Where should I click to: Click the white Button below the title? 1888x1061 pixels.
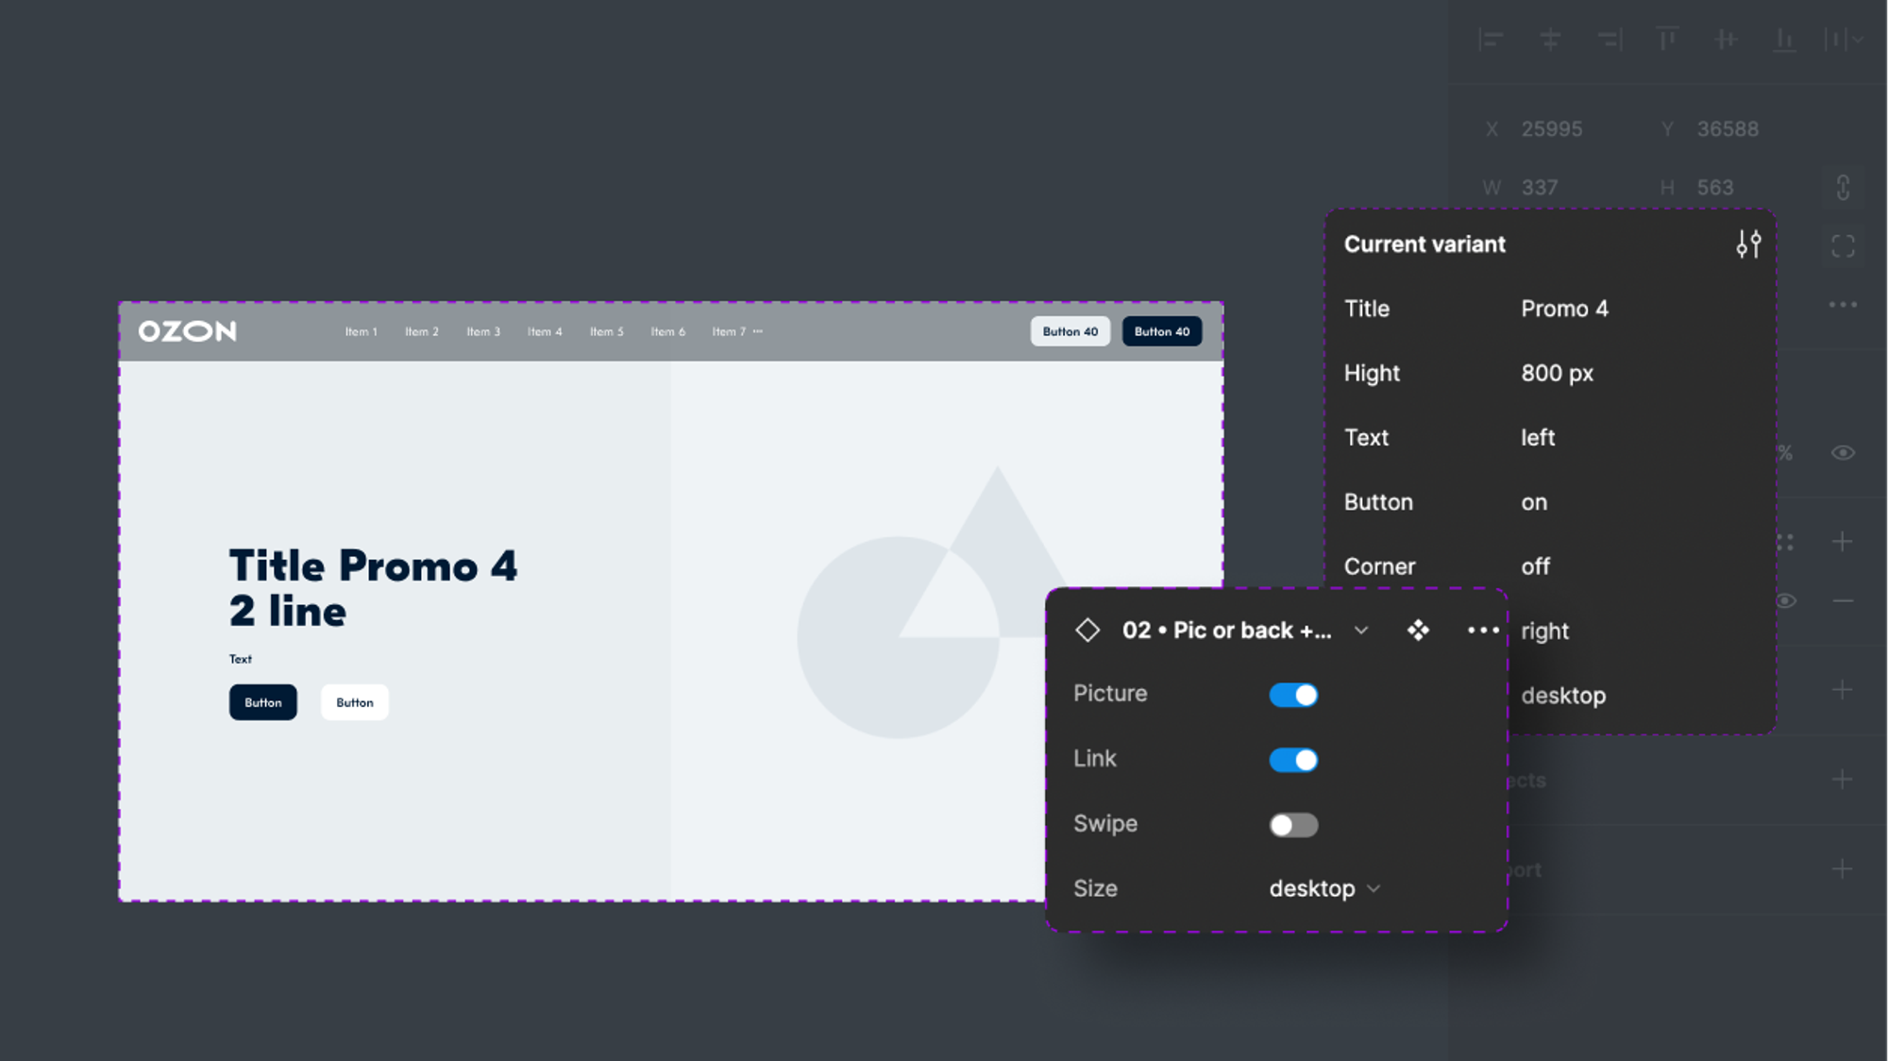point(355,702)
